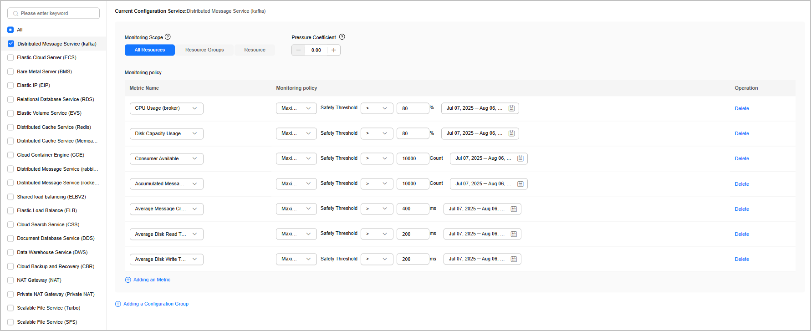The width and height of the screenshot is (811, 331).
Task: Click the search magnifier icon in keyword box
Action: (15, 14)
